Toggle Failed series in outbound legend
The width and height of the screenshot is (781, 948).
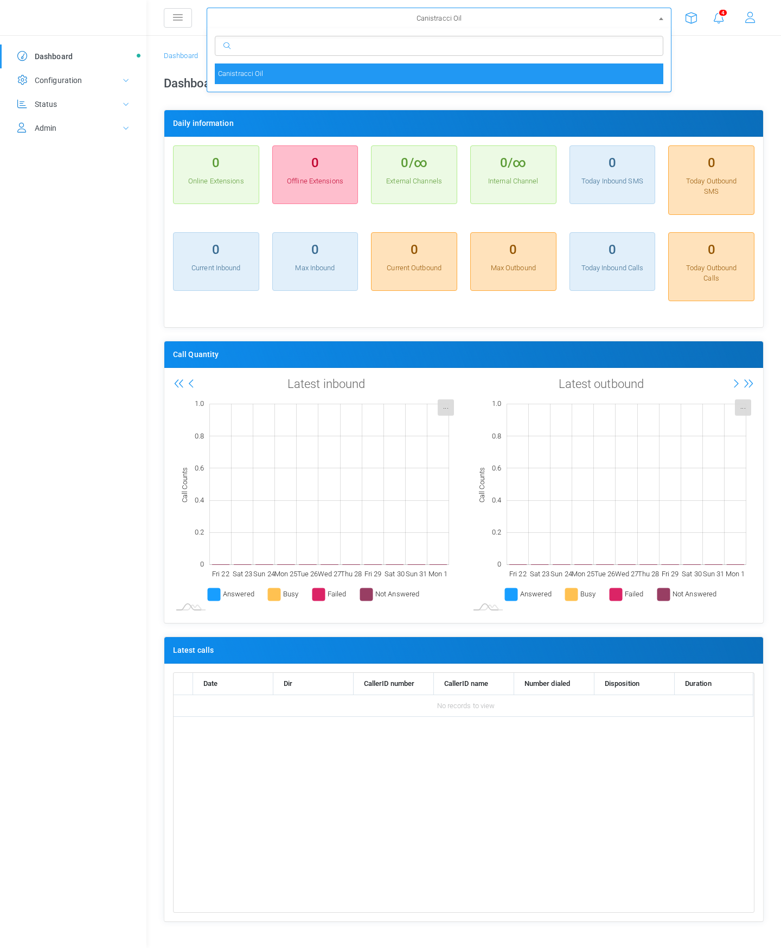pos(626,594)
